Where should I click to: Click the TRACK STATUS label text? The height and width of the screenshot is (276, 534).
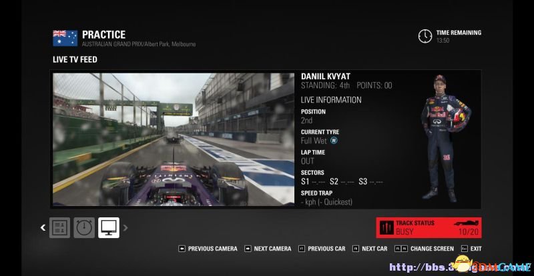tap(415, 223)
